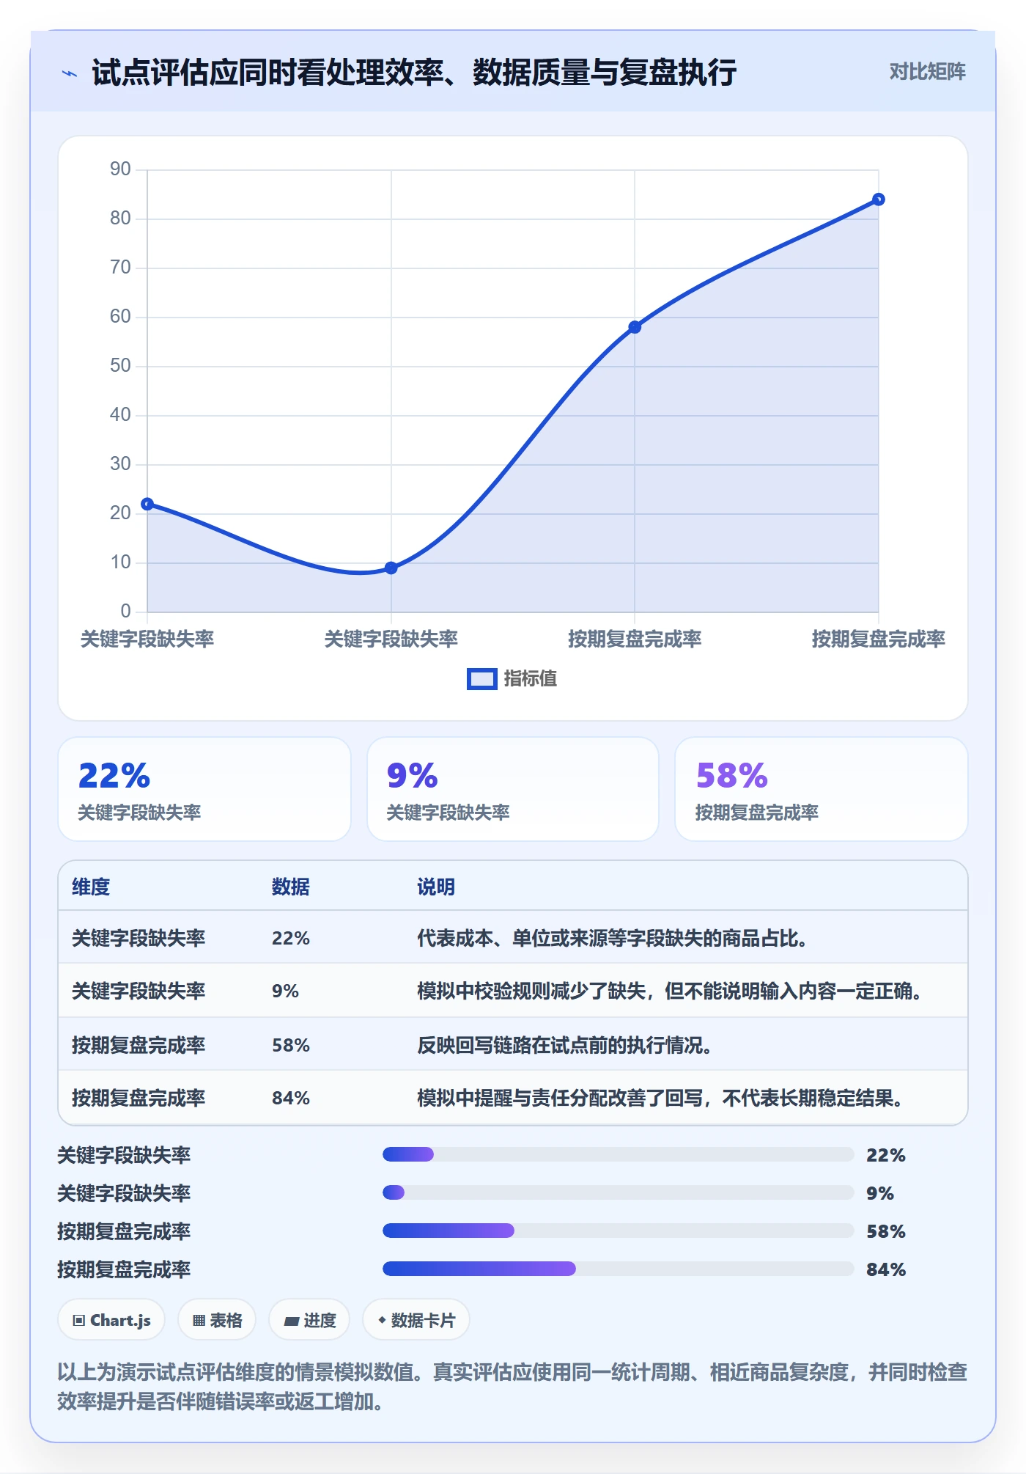
Task: Click the 数据卡片 tag
Action: pos(416,1320)
